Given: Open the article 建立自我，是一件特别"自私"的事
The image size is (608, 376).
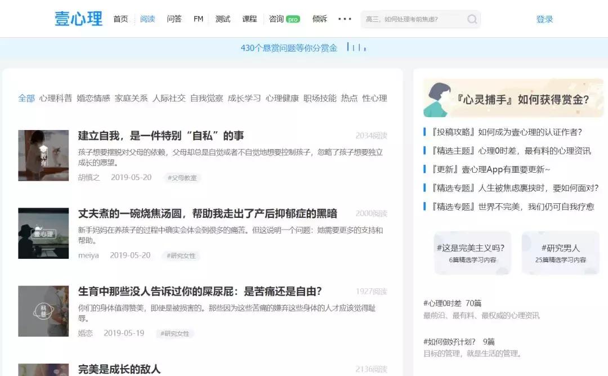Looking at the screenshot, I should pos(163,135).
